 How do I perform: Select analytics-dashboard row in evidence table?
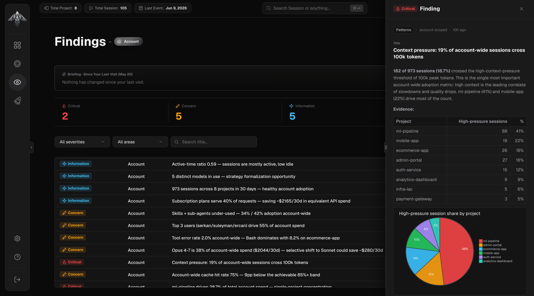[x=460, y=180]
